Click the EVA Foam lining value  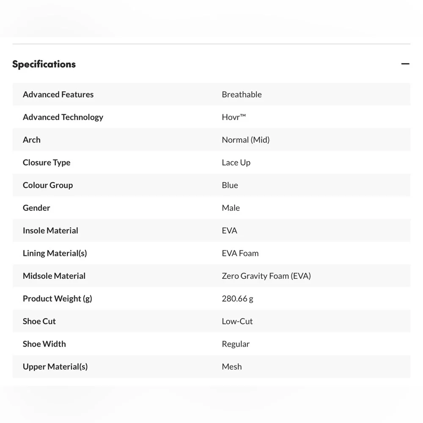pyautogui.click(x=240, y=253)
